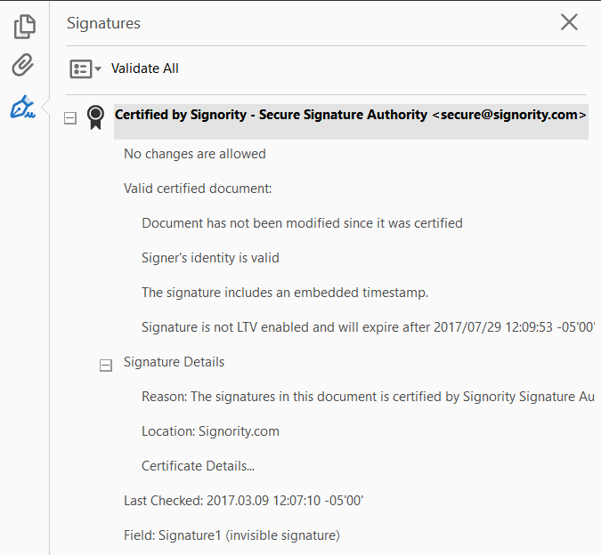Screen dimensions: 601x555
Task: Click the Reason text under Signature Details
Action: [x=368, y=397]
